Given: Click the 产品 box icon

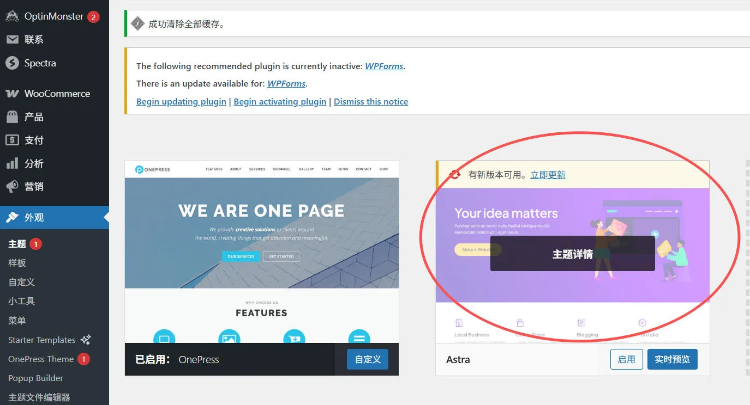Looking at the screenshot, I should pyautogui.click(x=12, y=117).
